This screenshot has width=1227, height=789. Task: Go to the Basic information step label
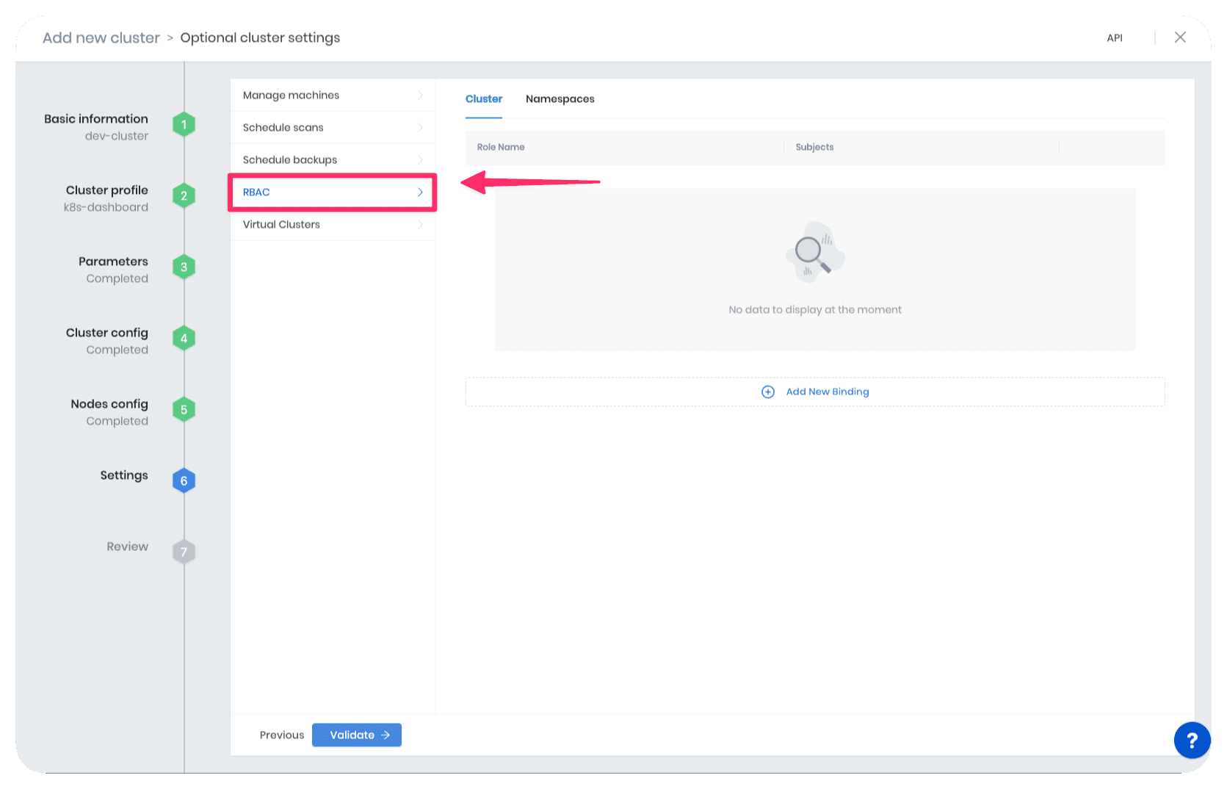pos(96,118)
